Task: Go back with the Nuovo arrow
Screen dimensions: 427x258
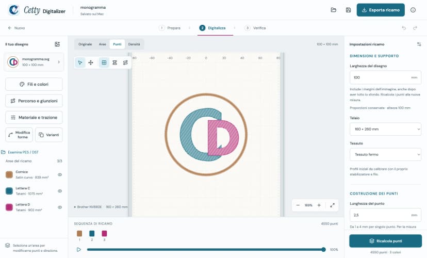Action: 17,28
